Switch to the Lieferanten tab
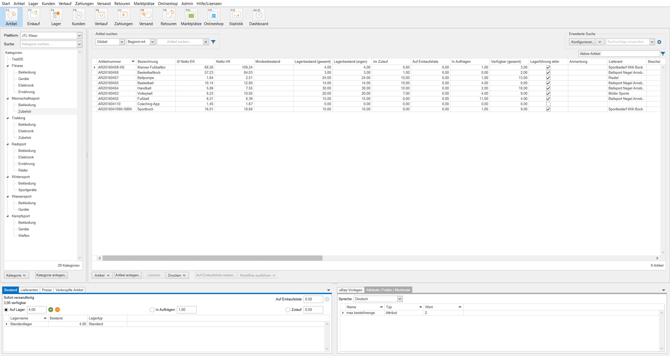 [29, 290]
